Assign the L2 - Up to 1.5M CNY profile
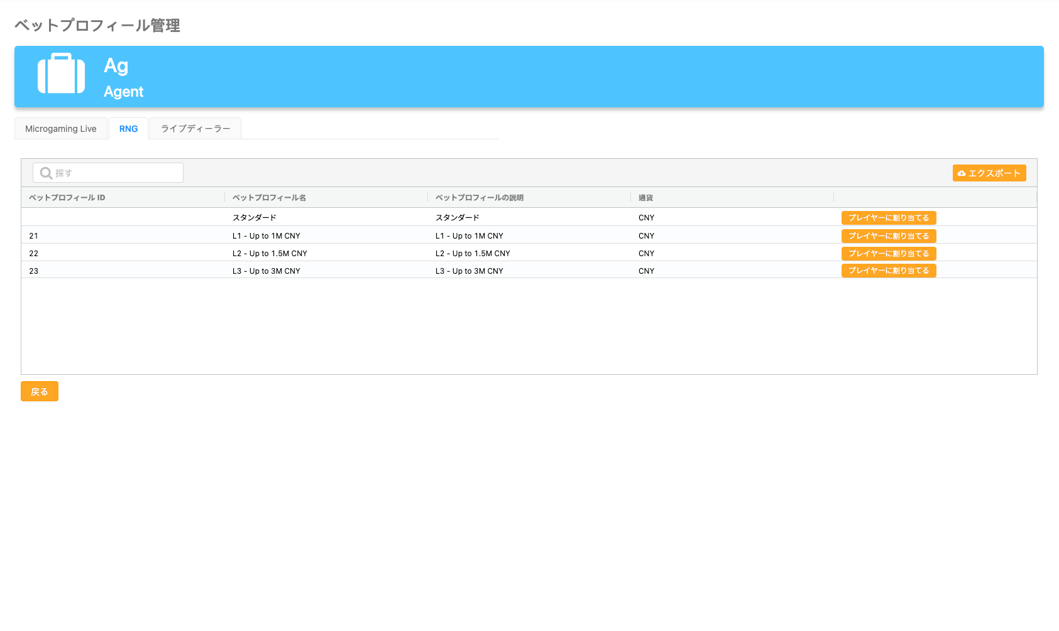The width and height of the screenshot is (1059, 631). click(x=888, y=254)
